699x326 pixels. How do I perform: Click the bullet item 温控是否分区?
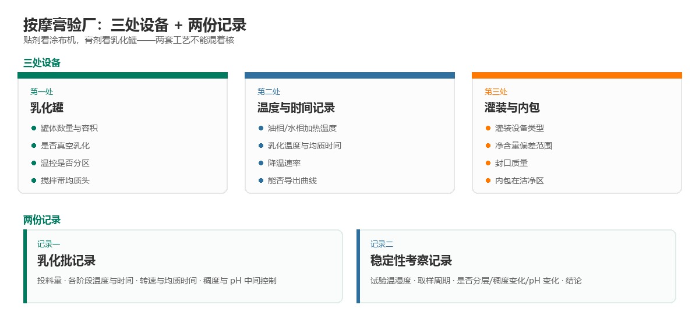(65, 163)
